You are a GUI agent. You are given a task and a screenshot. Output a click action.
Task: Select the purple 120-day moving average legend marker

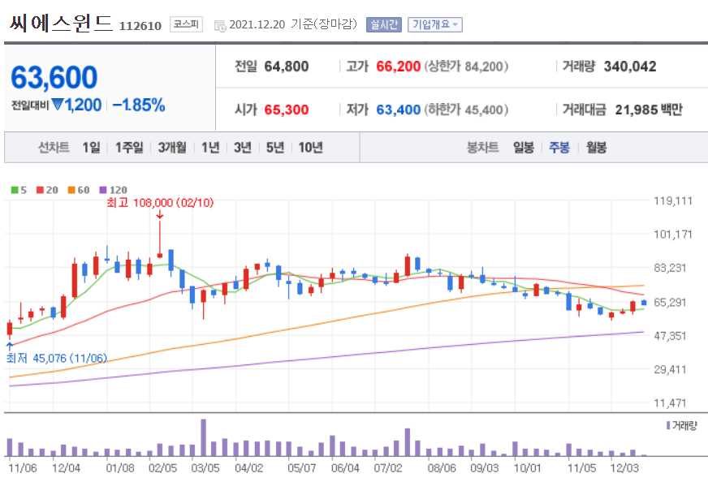coord(101,188)
